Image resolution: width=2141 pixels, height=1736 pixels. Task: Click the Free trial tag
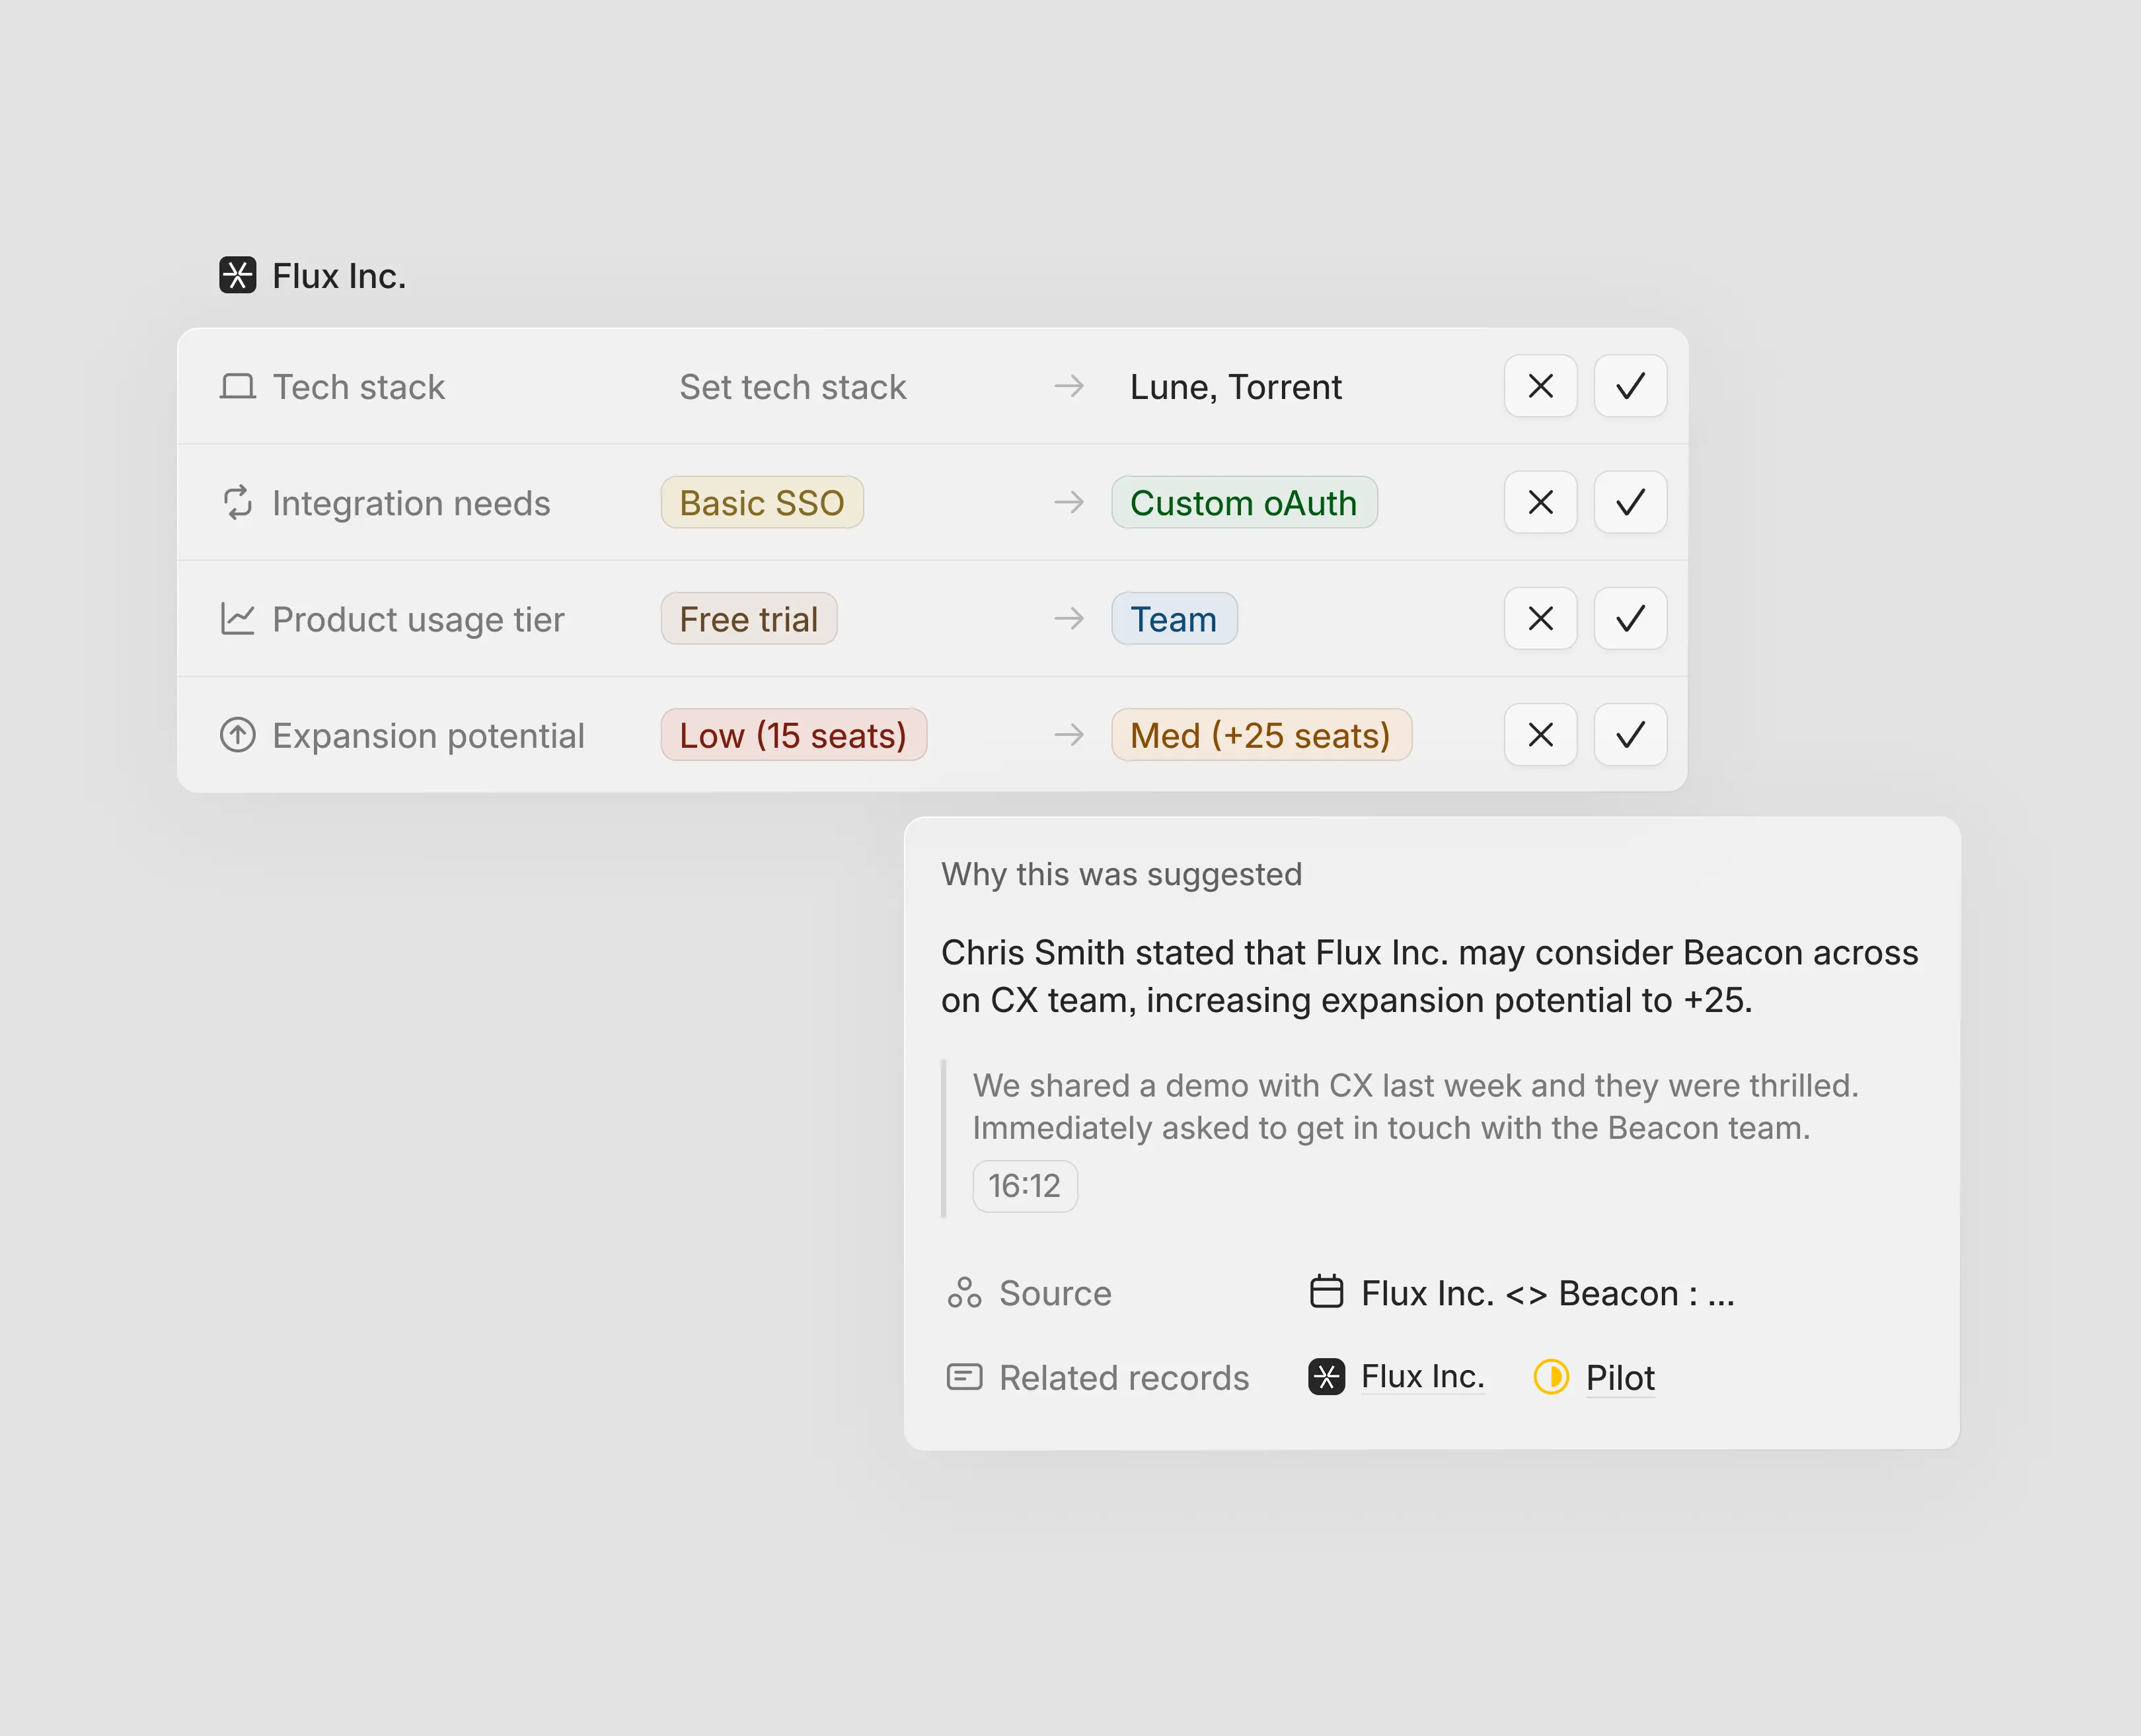748,619
